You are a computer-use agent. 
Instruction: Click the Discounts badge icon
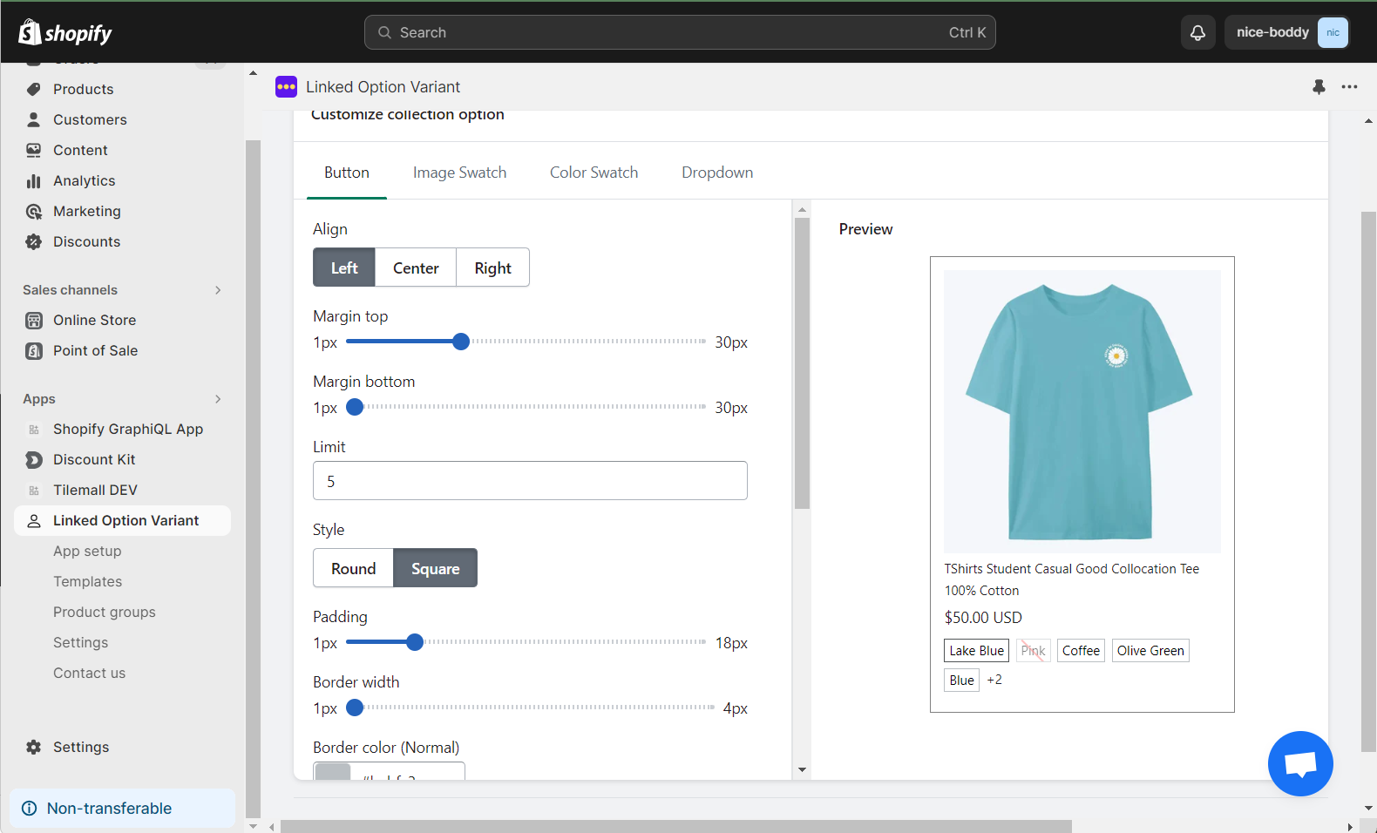tap(34, 241)
